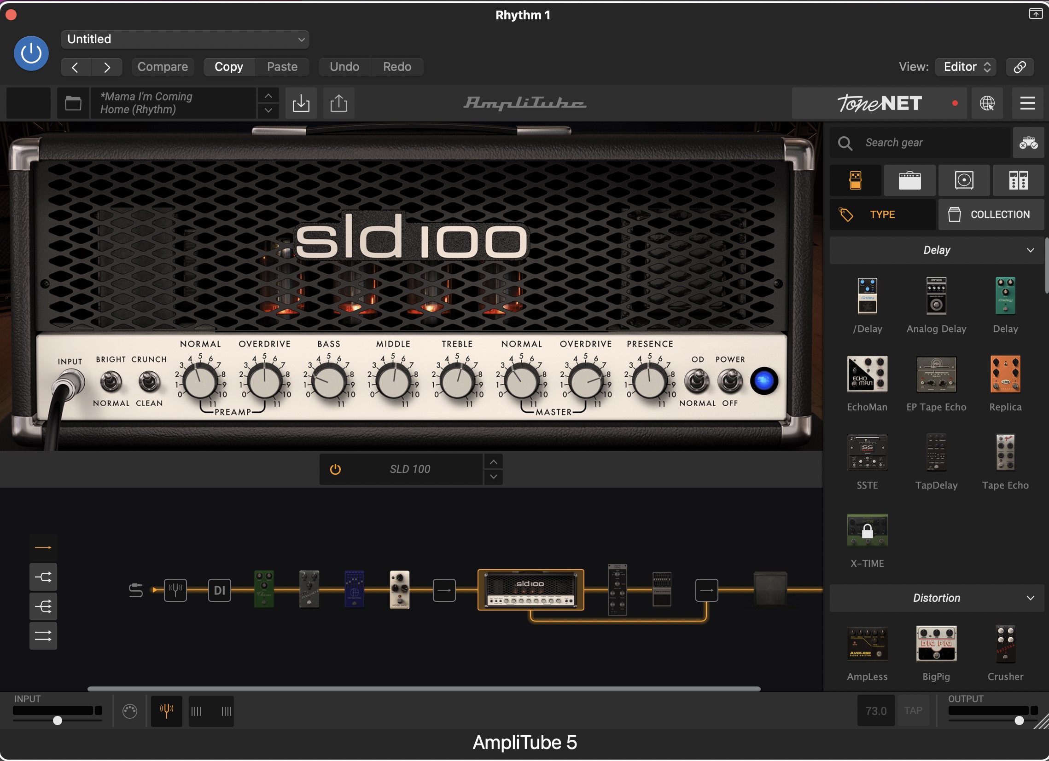
Task: Toggle the plugin bypass power button
Action: click(31, 53)
